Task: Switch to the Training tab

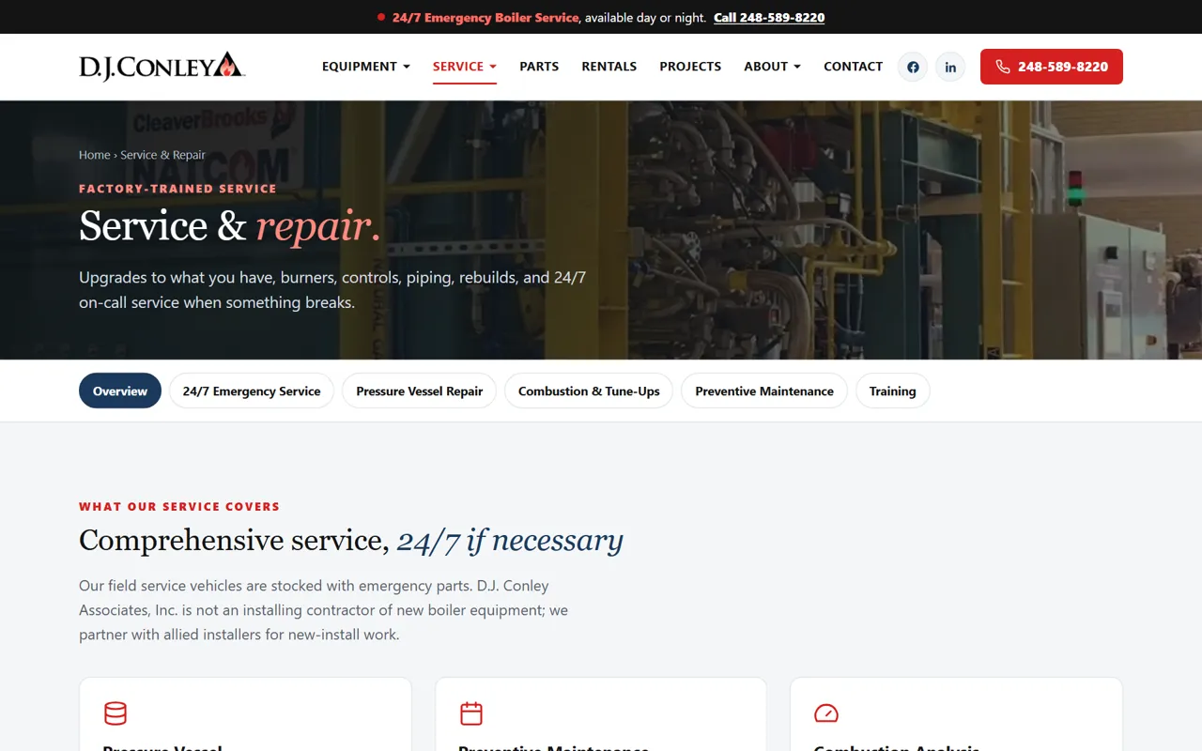Action: click(x=892, y=391)
